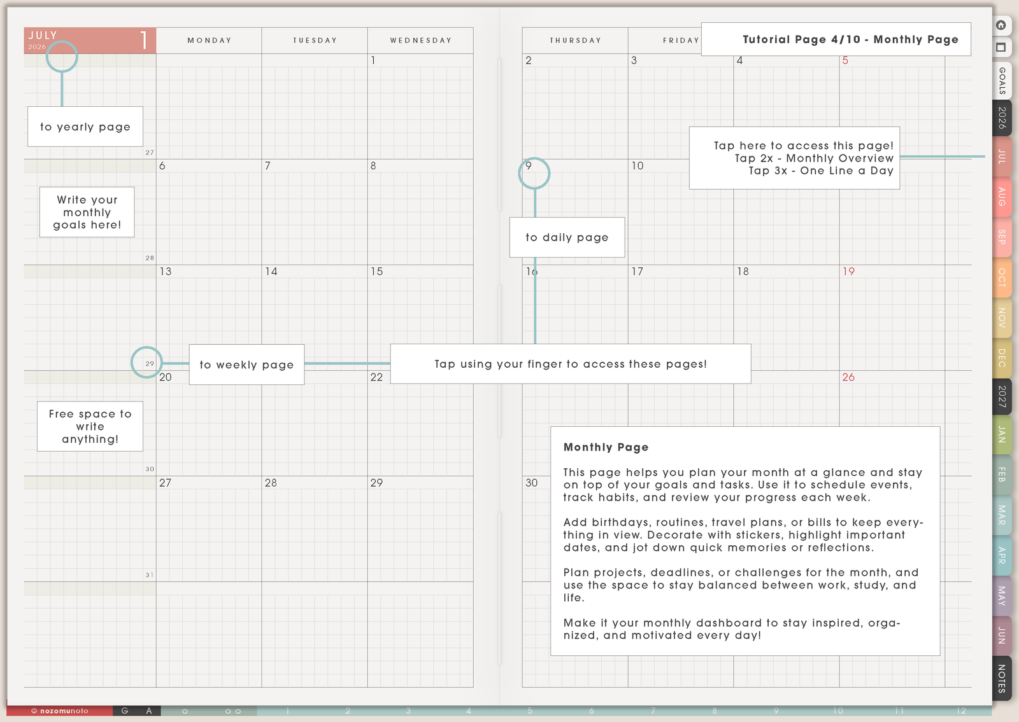Open the daily page for date 4
The width and height of the screenshot is (1019, 722).
[x=740, y=60]
